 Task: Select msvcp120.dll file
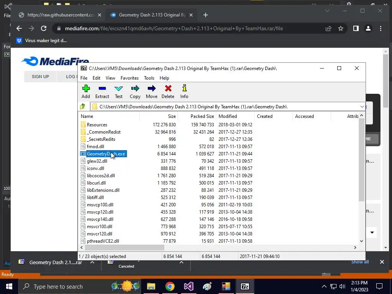point(100,212)
